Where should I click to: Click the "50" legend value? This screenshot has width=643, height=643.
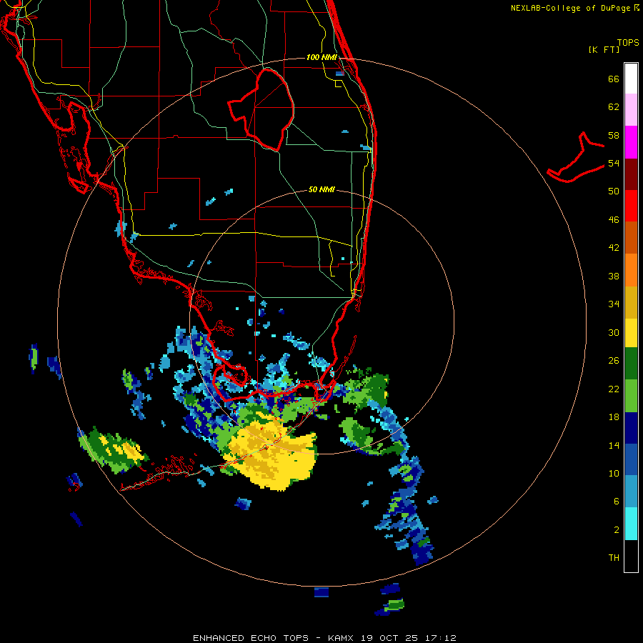[614, 191]
